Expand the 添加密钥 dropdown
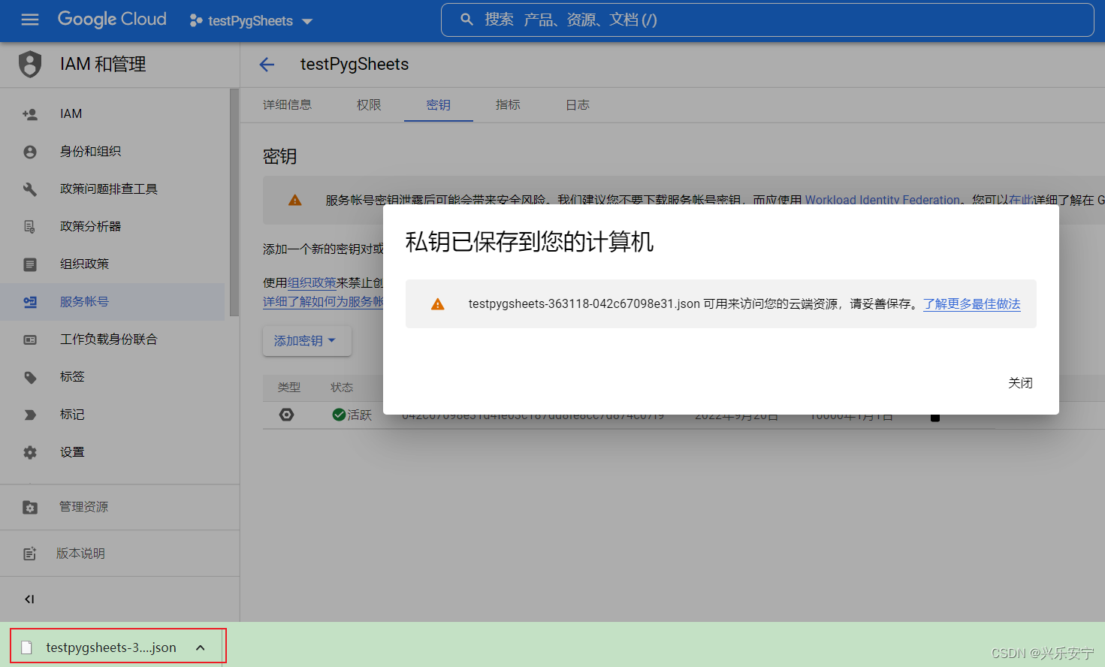The height and width of the screenshot is (667, 1105). 306,340
